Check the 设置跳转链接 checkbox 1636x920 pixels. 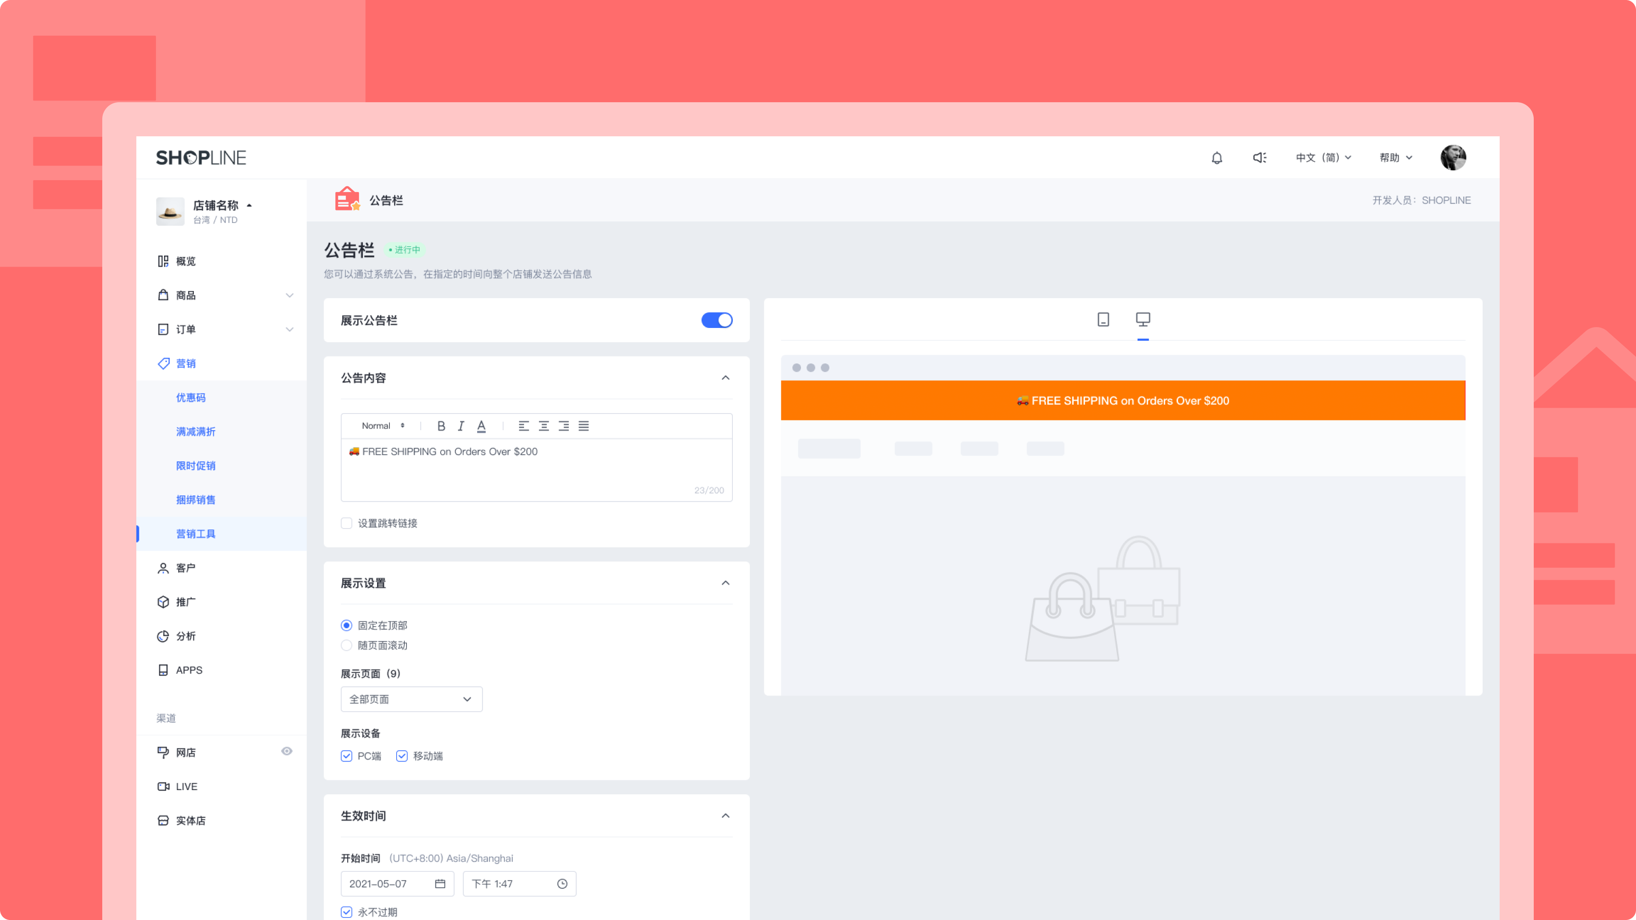point(347,523)
